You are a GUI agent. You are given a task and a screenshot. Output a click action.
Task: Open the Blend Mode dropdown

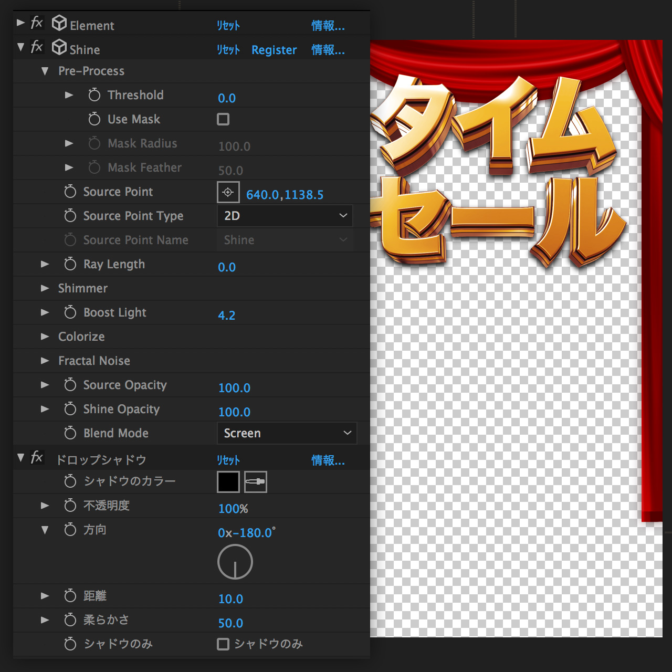click(x=287, y=433)
